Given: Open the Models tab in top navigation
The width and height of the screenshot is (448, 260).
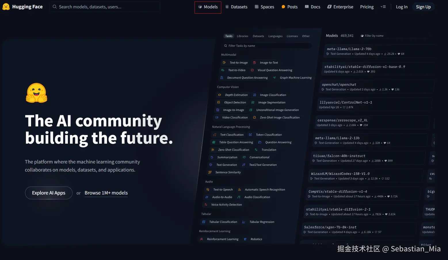Looking at the screenshot, I should click(208, 7).
